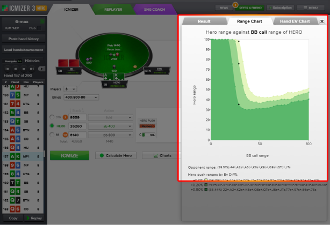Click green square of +0.50% range legend
The height and width of the screenshot is (225, 330).
point(206,190)
